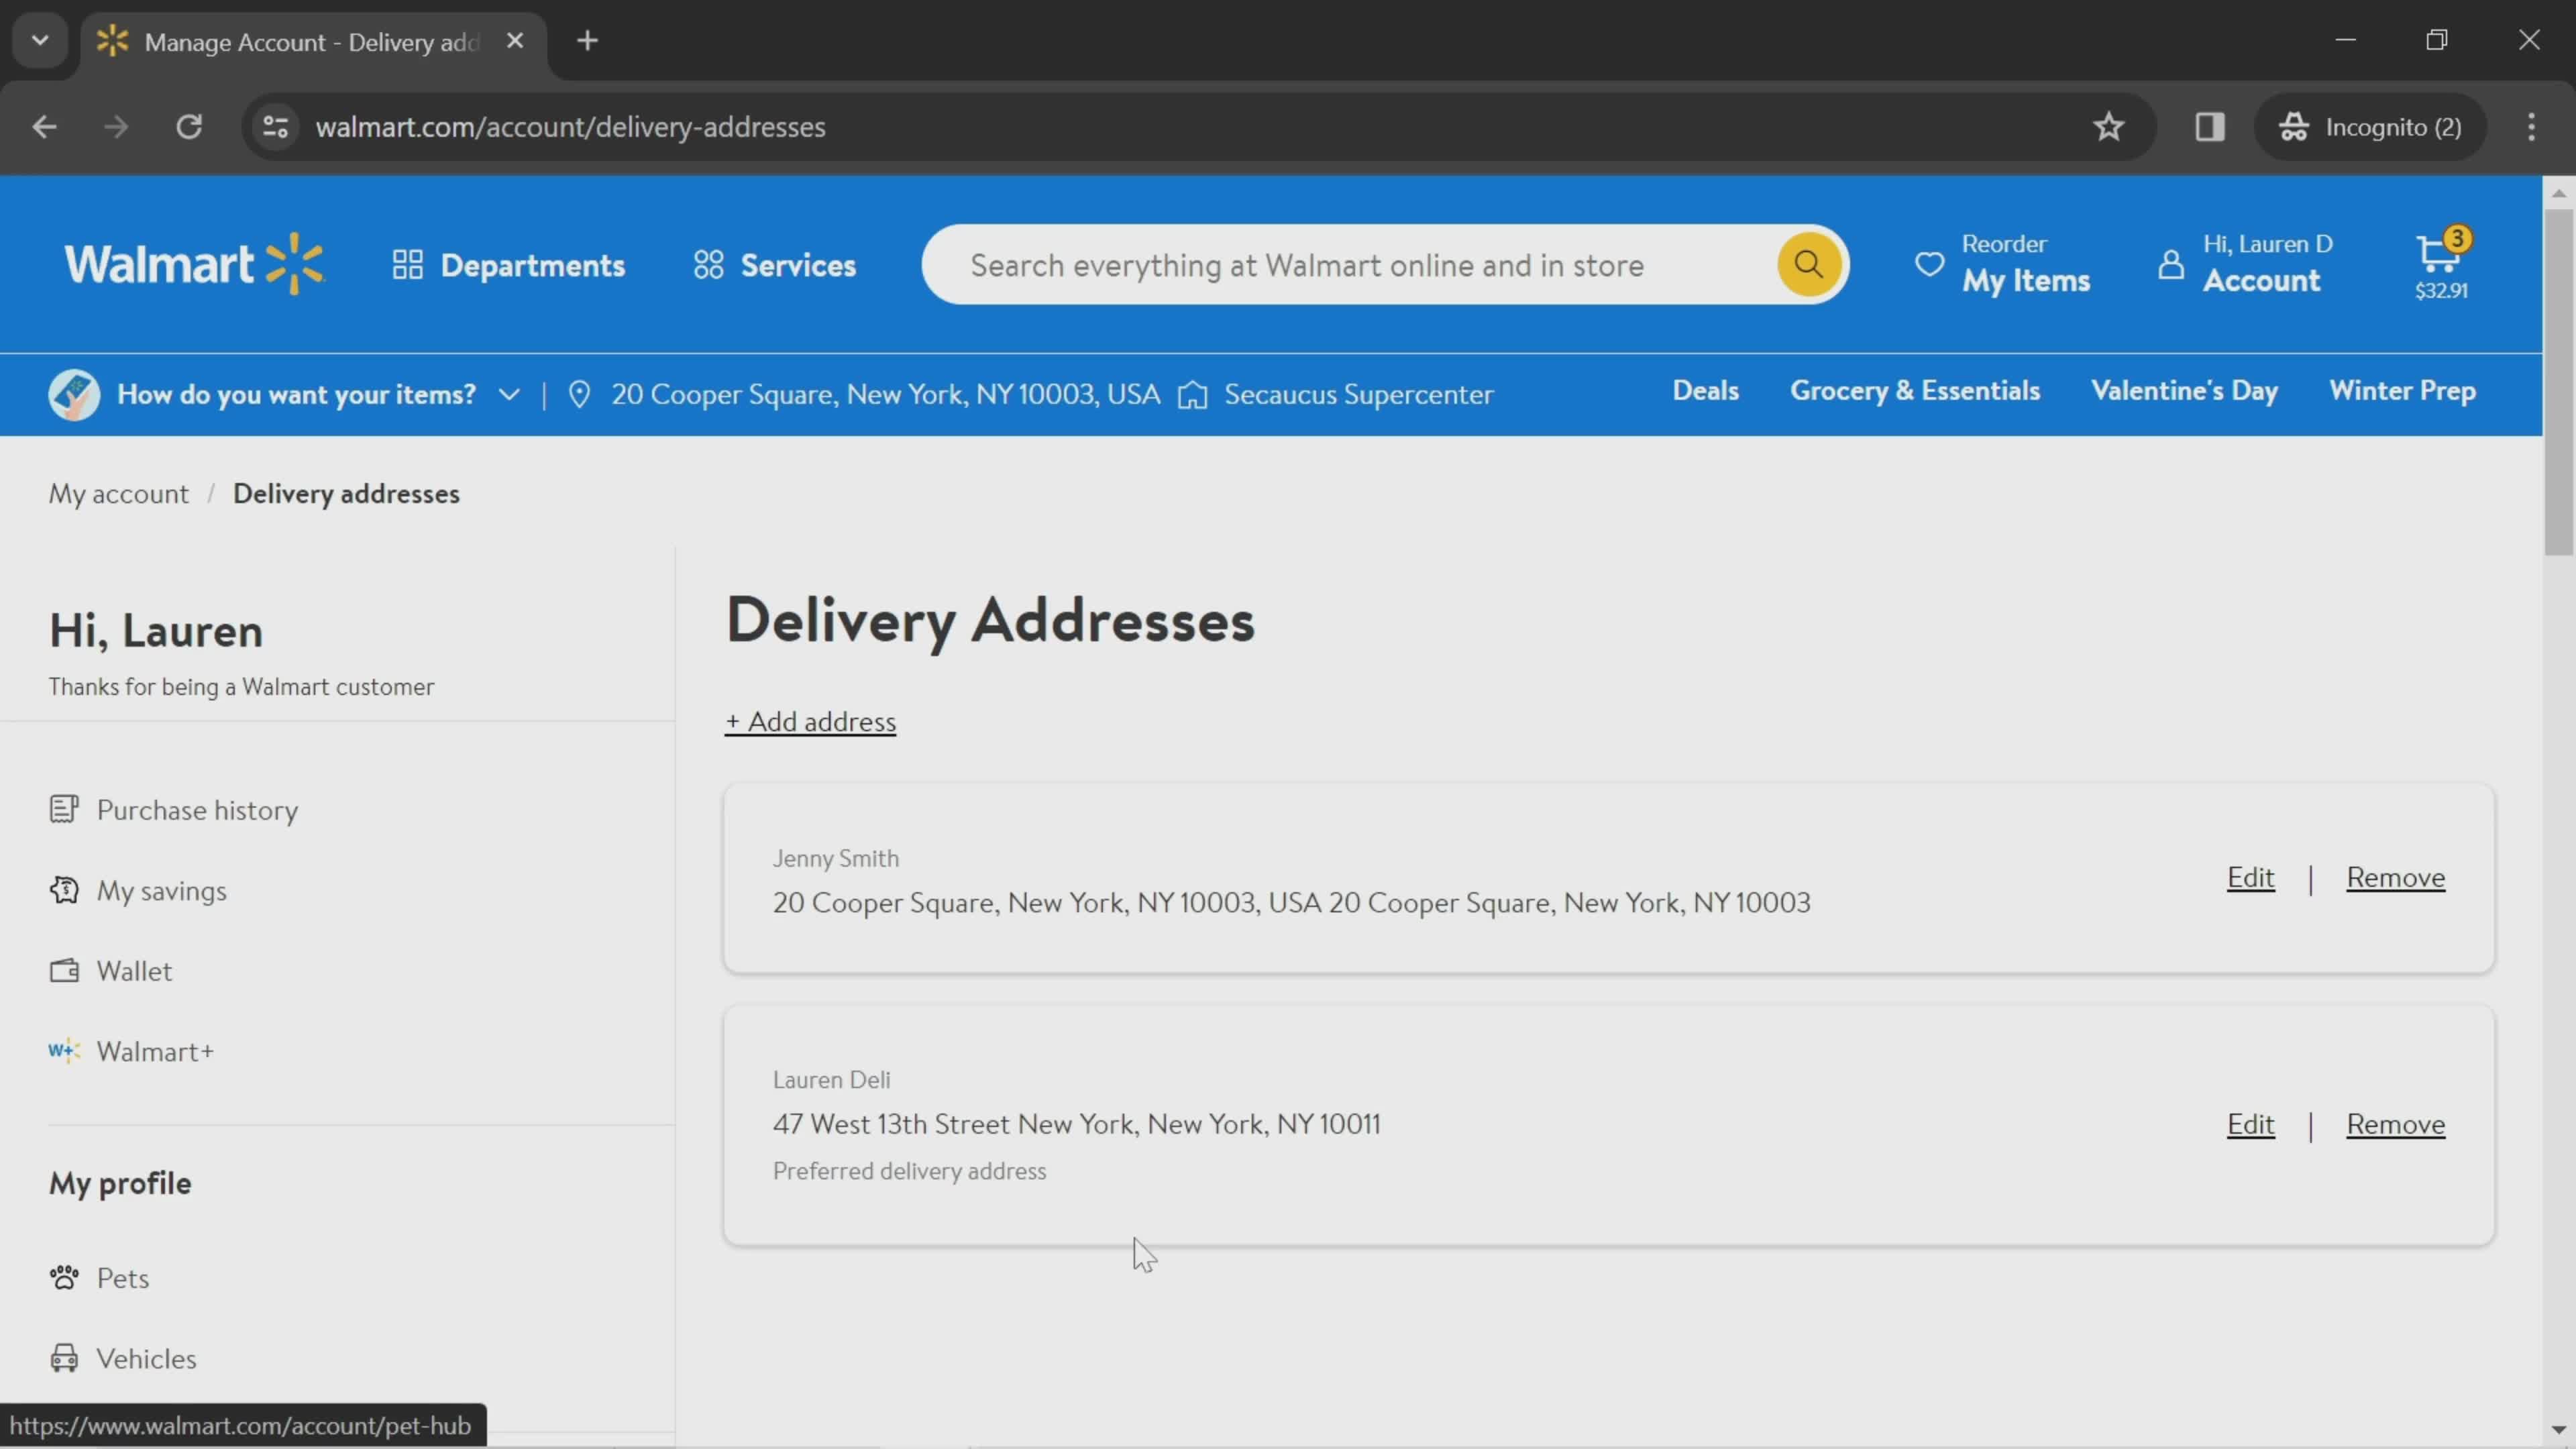Screen dimensions: 2576x1449
Task: Reload the page
Action: click(189, 127)
